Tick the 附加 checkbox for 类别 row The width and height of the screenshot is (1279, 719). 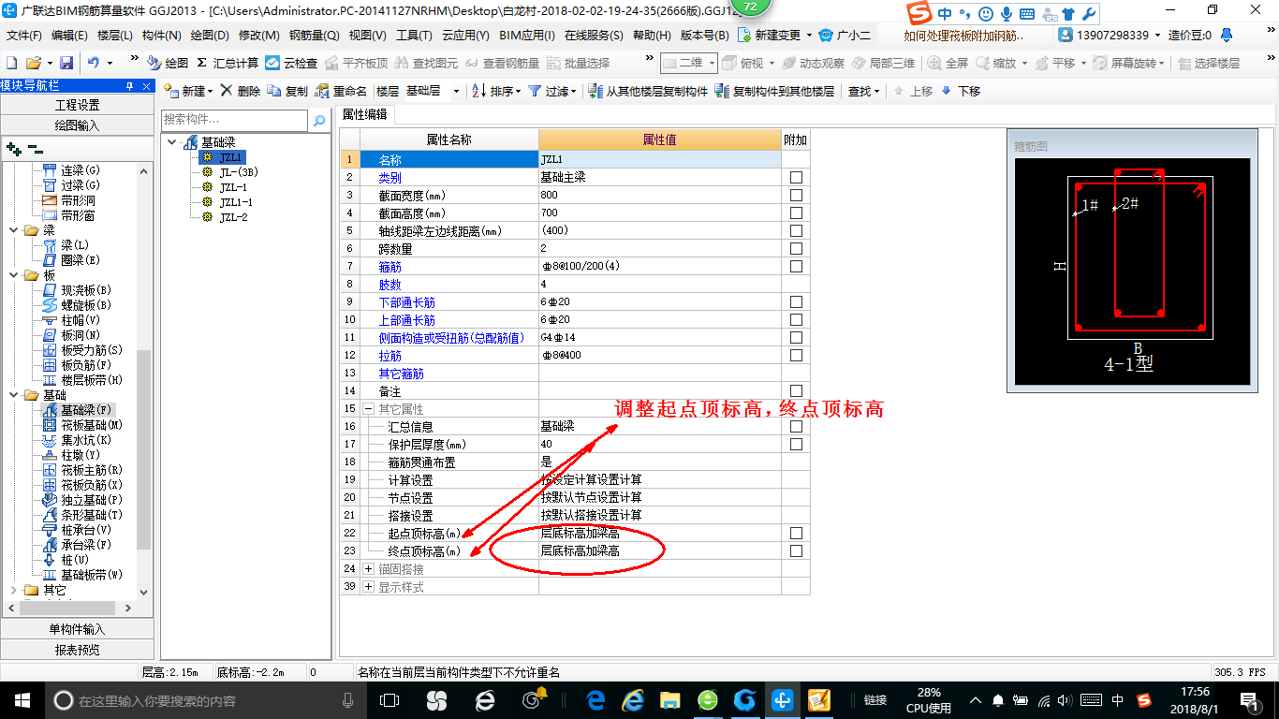(796, 177)
